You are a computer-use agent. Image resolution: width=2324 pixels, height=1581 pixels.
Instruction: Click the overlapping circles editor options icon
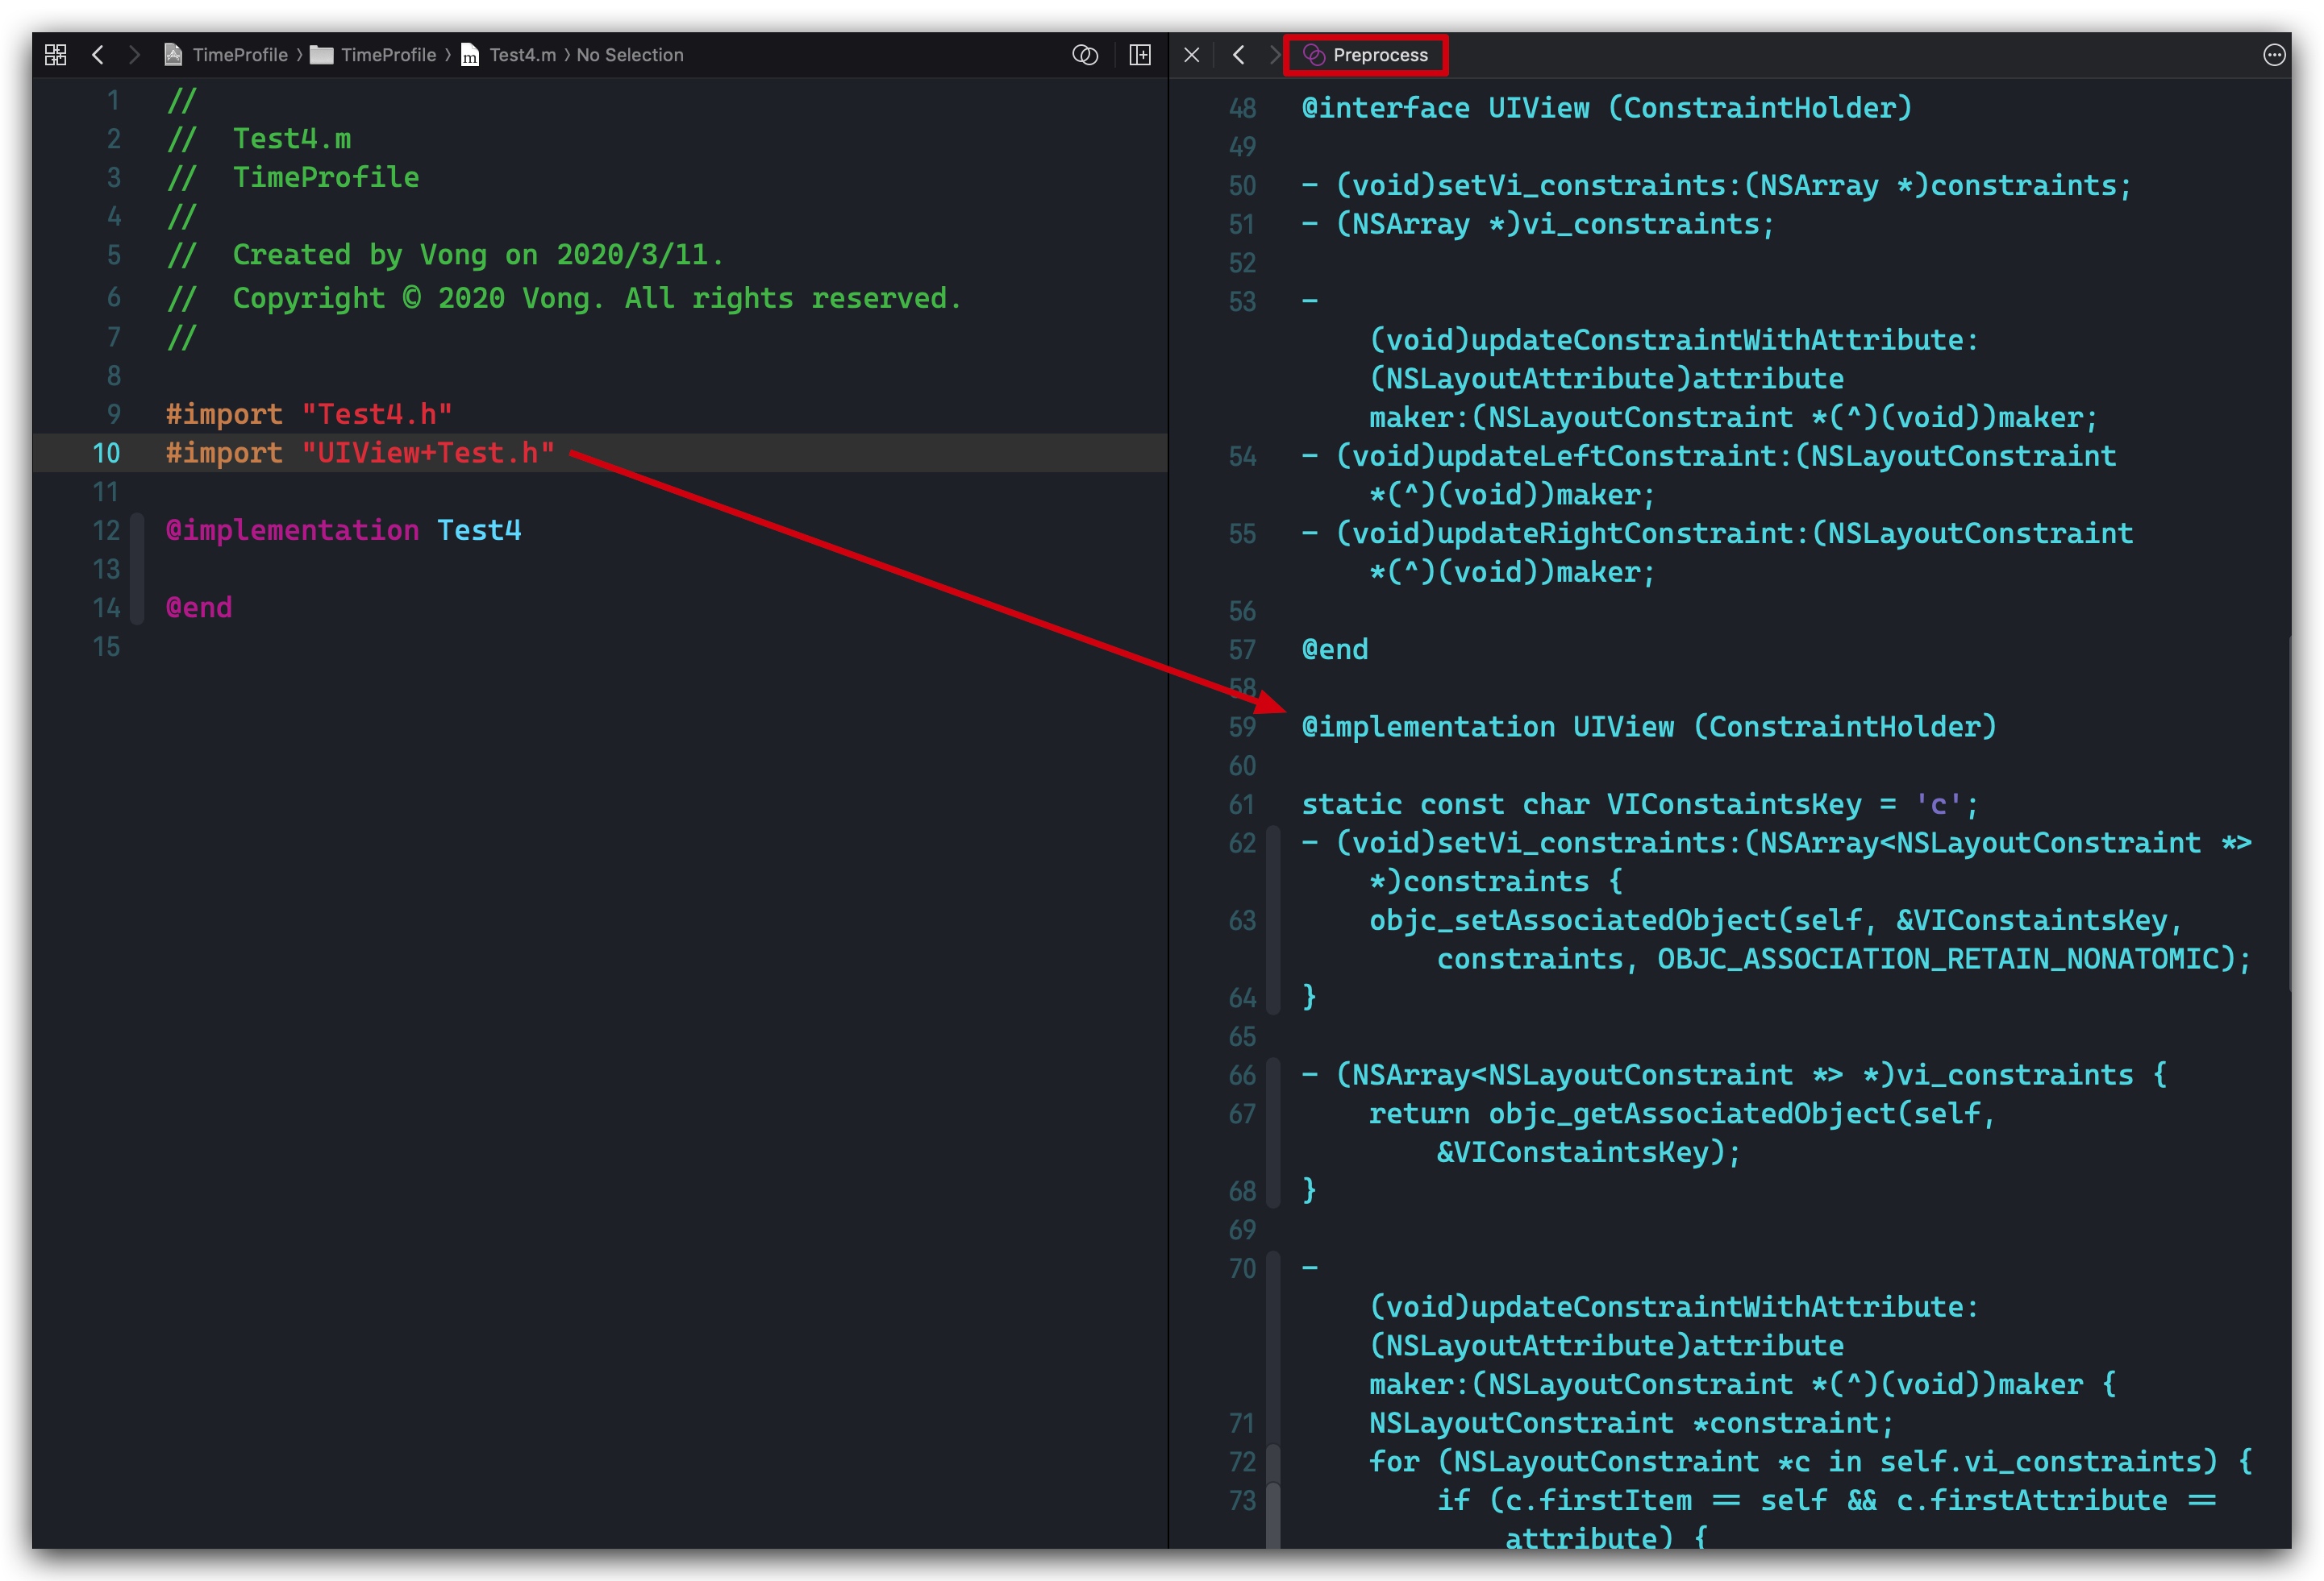pyautogui.click(x=1084, y=55)
